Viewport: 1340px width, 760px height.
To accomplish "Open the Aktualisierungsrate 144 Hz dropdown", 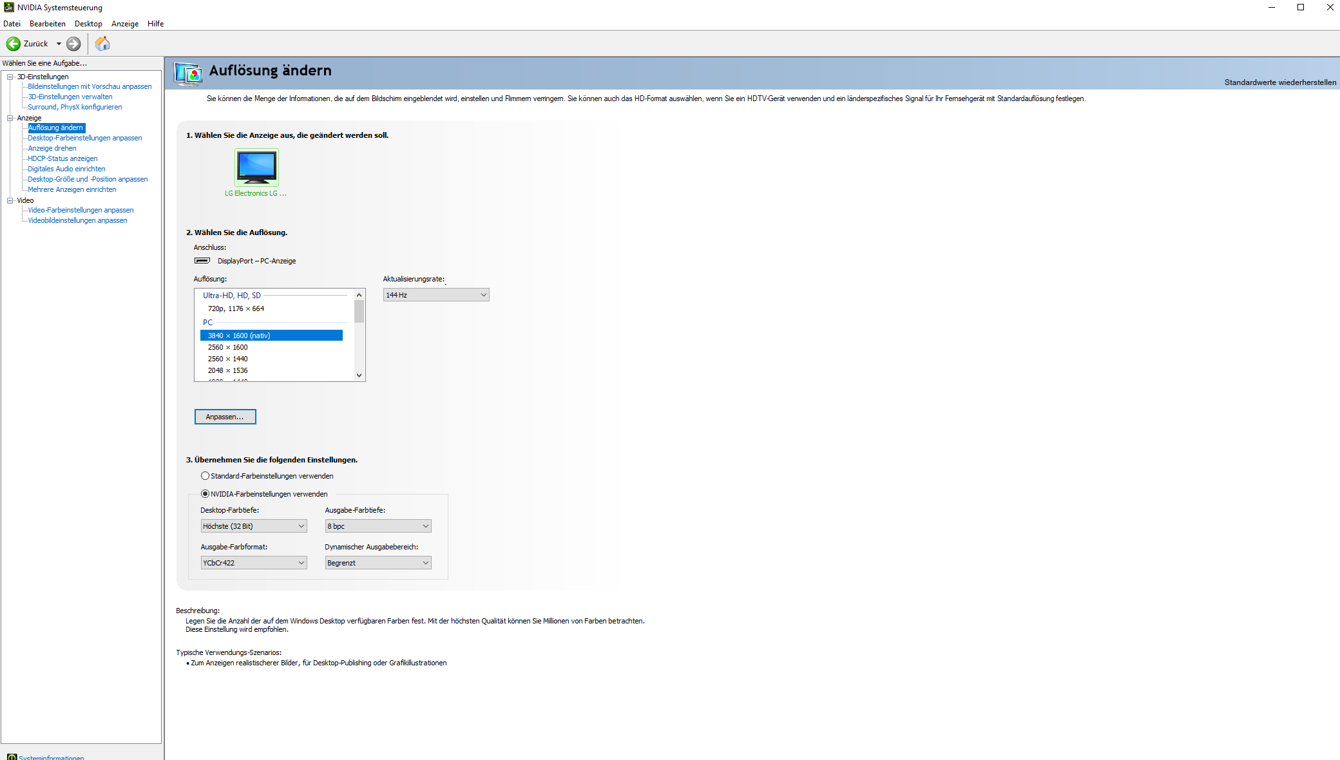I will click(x=436, y=295).
